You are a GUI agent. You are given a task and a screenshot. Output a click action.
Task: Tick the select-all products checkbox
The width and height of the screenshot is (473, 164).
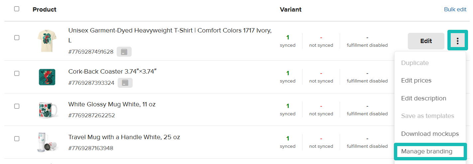(x=17, y=9)
